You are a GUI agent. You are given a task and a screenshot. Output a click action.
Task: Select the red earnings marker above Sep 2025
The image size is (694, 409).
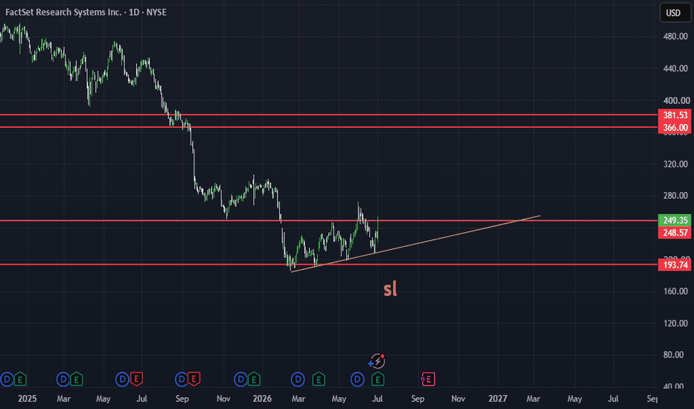point(194,379)
